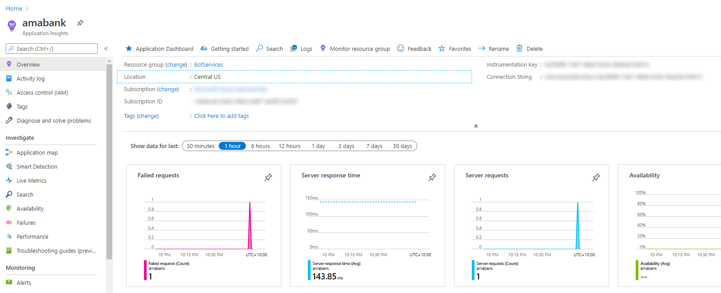Image resolution: width=721 pixels, height=293 pixels.
Task: Click the Delete trash can icon
Action: [x=519, y=48]
